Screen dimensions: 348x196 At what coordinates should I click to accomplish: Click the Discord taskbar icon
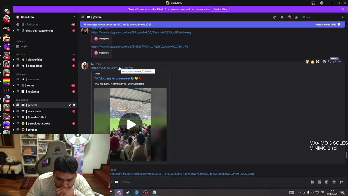point(119,192)
